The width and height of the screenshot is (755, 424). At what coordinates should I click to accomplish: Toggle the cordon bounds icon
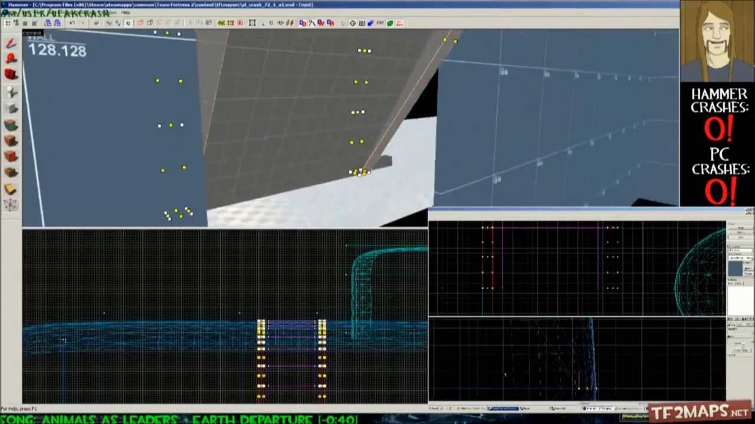click(221, 23)
